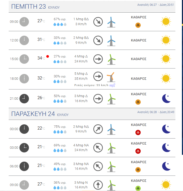The height and width of the screenshot is (191, 183).
Task: Select the ΠΑΡΑΣΚΕΥΗ 24 ΙΟΥΛΙΟΥ day header
Action: coord(40,114)
